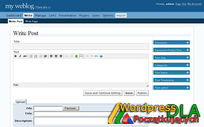Open the Links menu
The width and height of the screenshot is (204, 127).
[52, 16]
